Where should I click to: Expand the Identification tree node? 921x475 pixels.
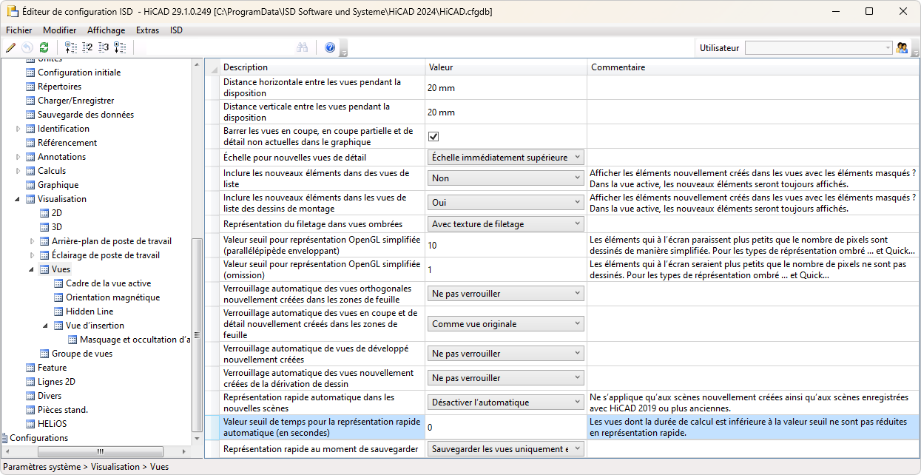[18, 129]
